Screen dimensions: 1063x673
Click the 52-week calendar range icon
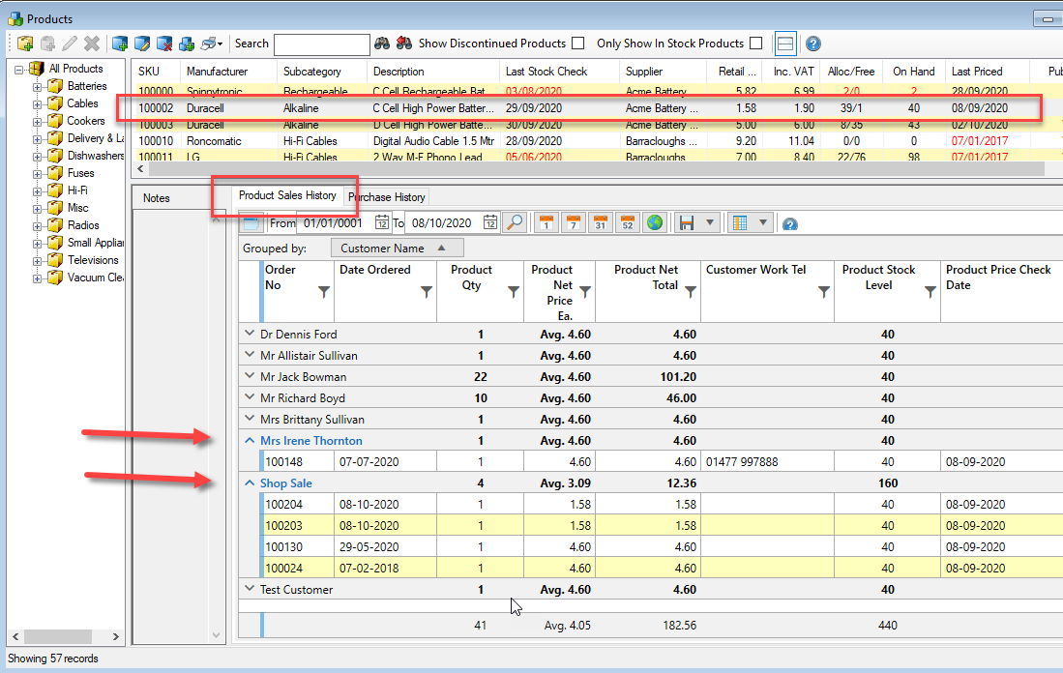point(627,223)
